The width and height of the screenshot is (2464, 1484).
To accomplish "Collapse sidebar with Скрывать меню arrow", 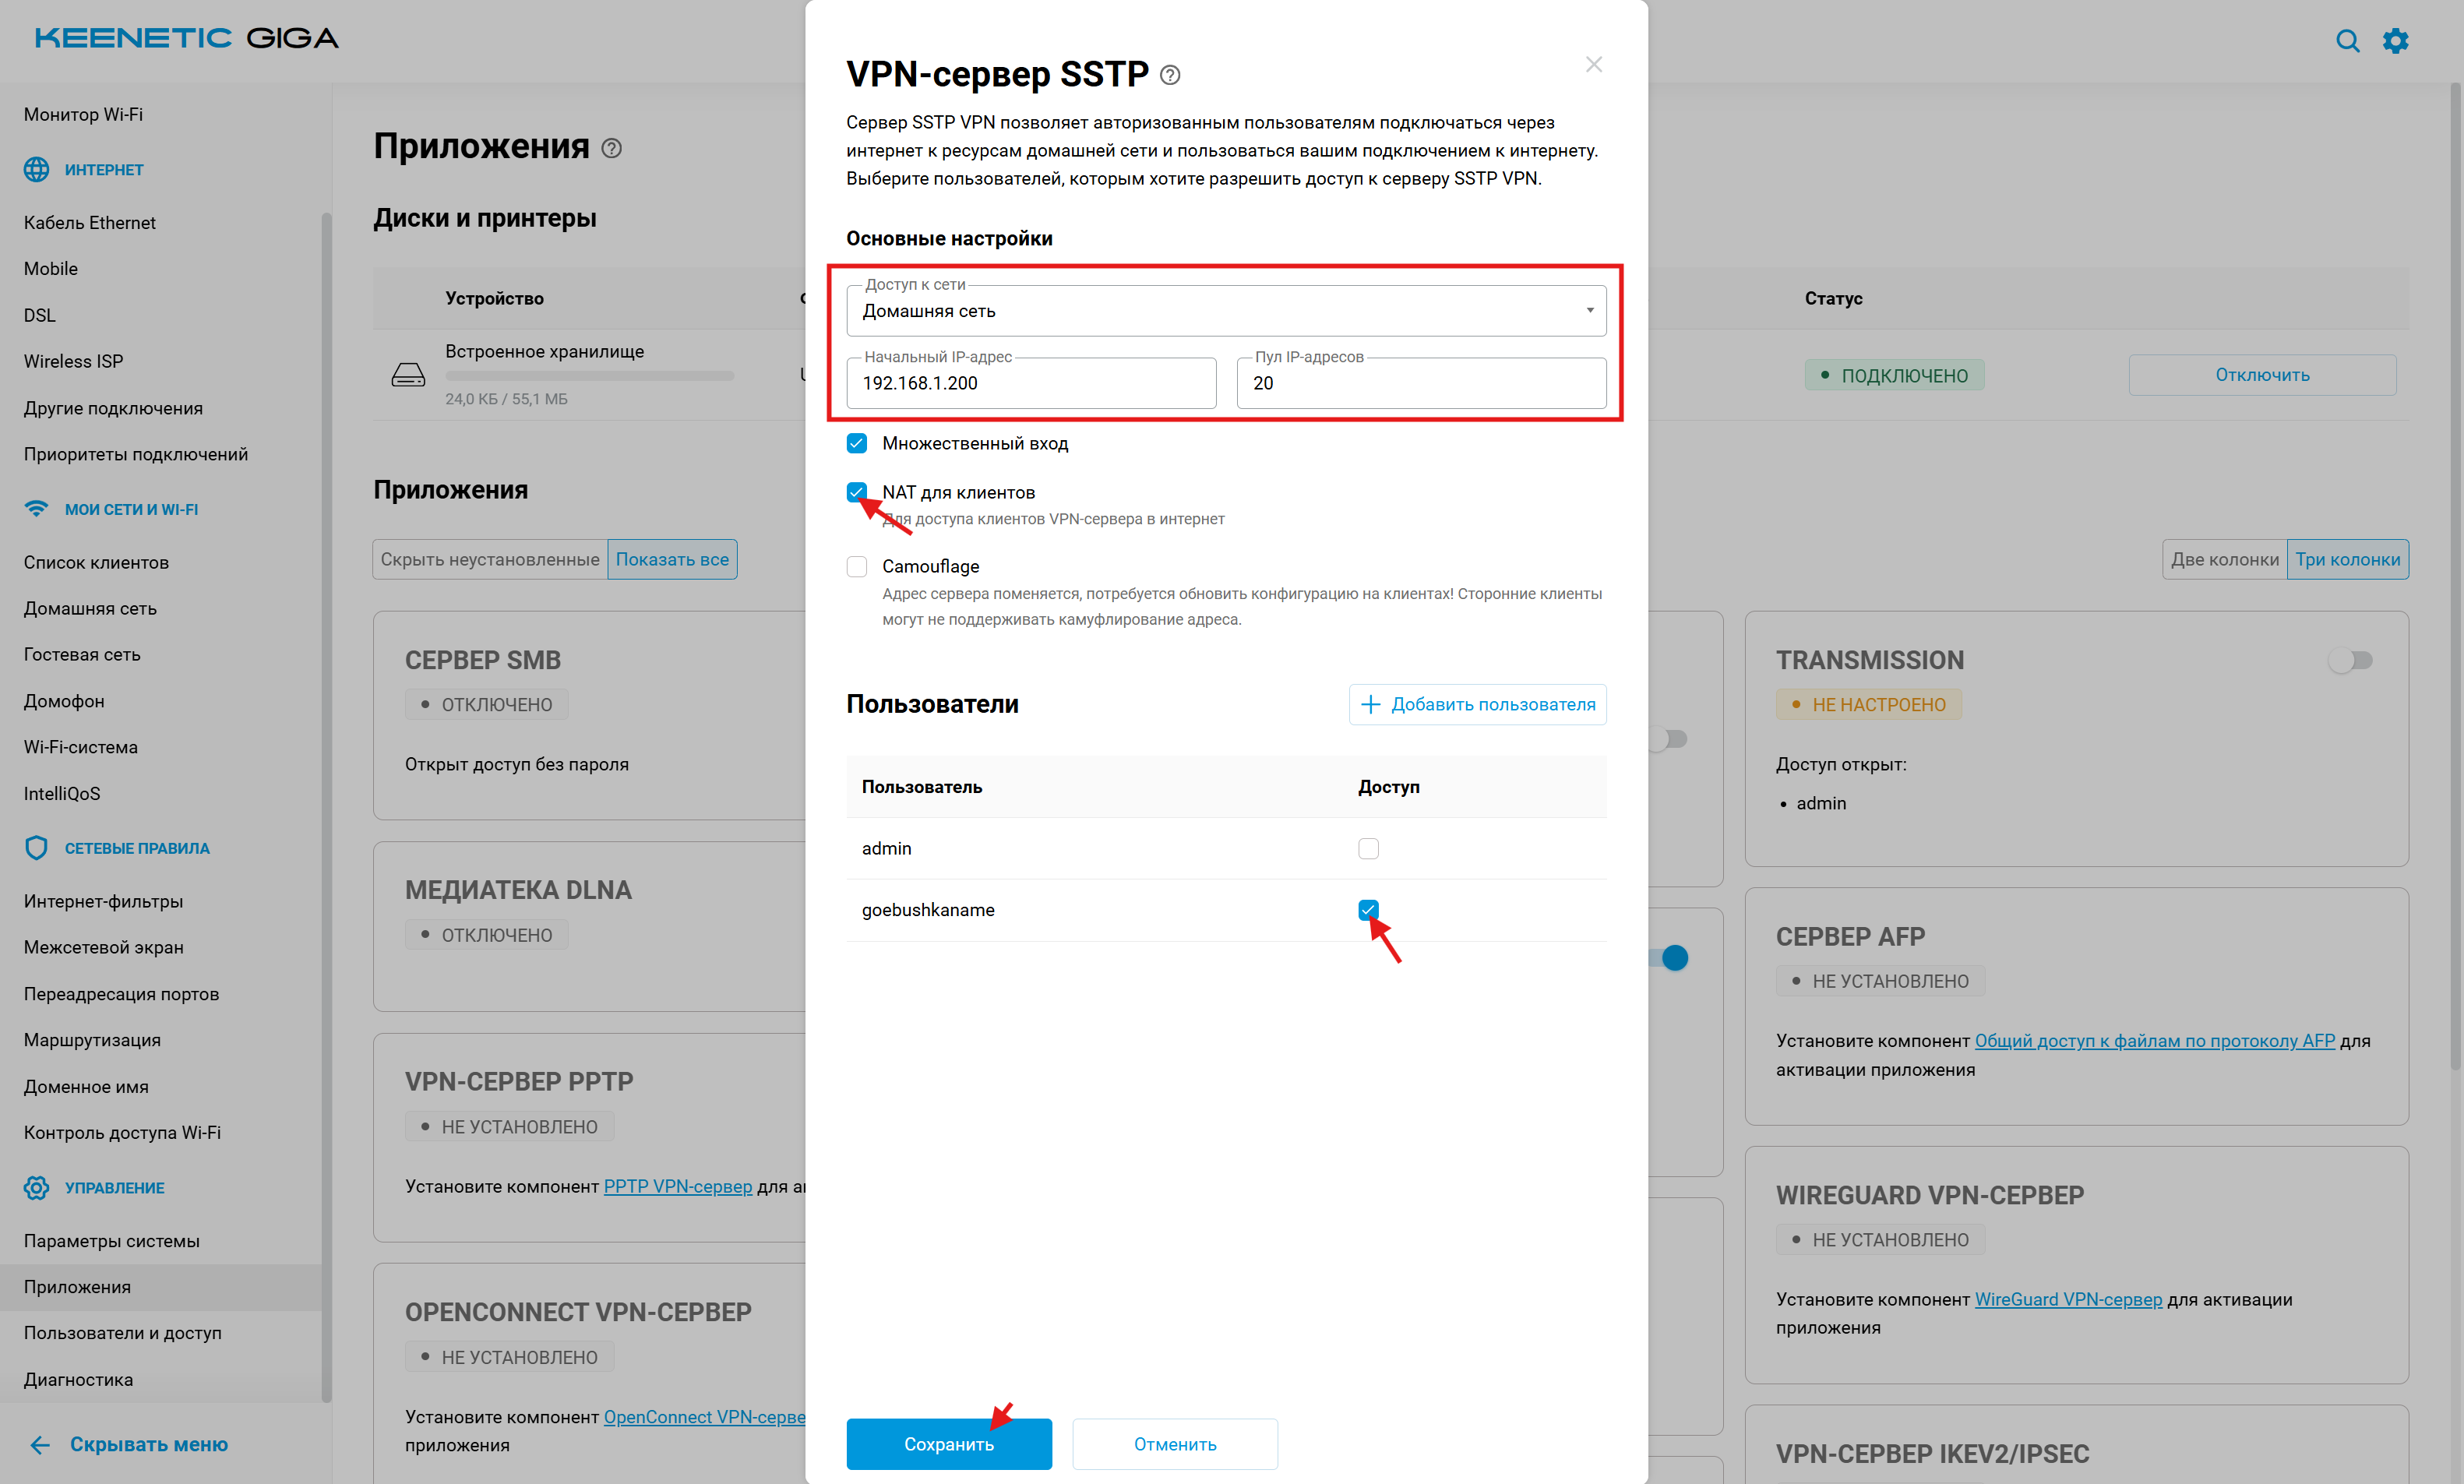I will (40, 1444).
